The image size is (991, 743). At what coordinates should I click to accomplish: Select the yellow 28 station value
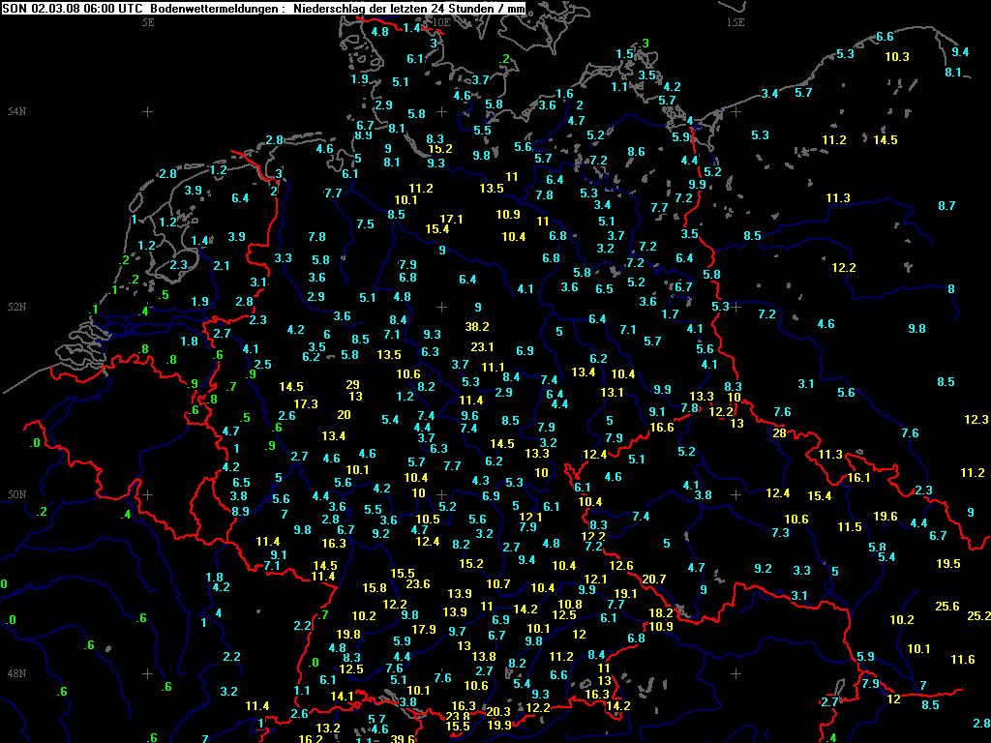(x=779, y=432)
